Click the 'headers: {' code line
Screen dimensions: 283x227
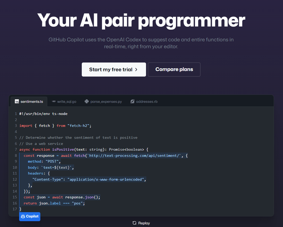click(39, 173)
